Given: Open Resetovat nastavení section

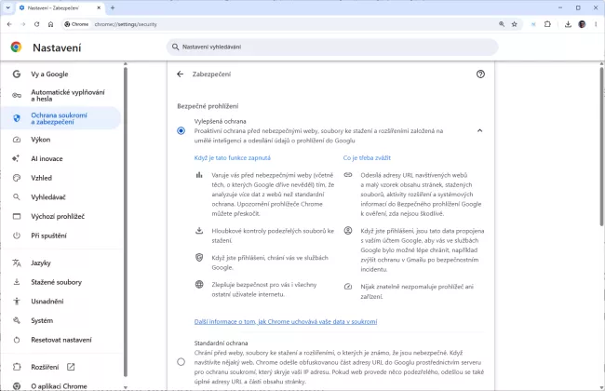Looking at the screenshot, I should [60, 340].
